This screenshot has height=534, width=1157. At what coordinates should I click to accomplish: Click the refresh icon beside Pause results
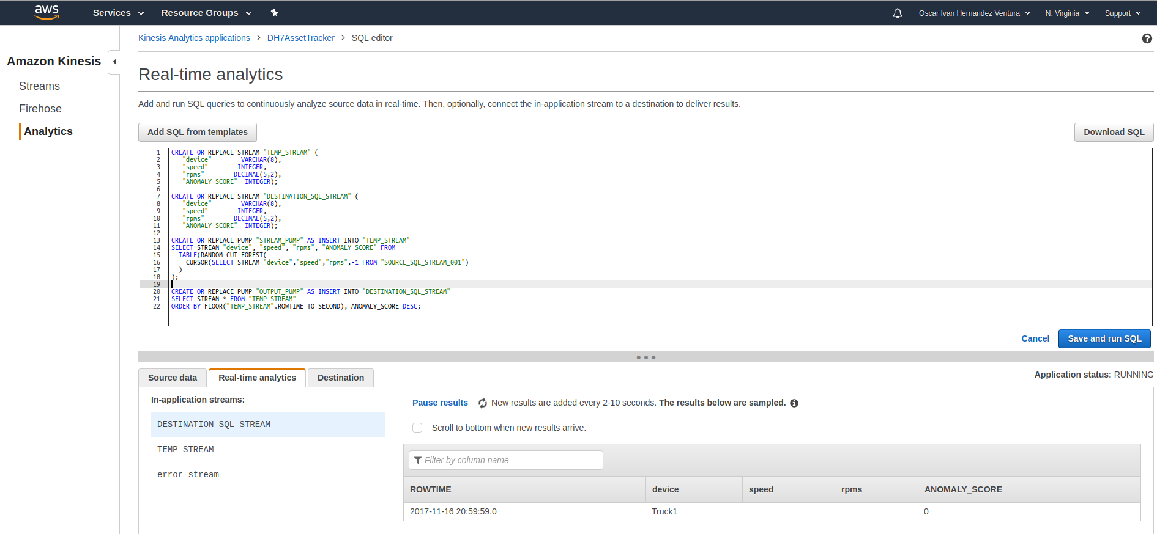(483, 403)
